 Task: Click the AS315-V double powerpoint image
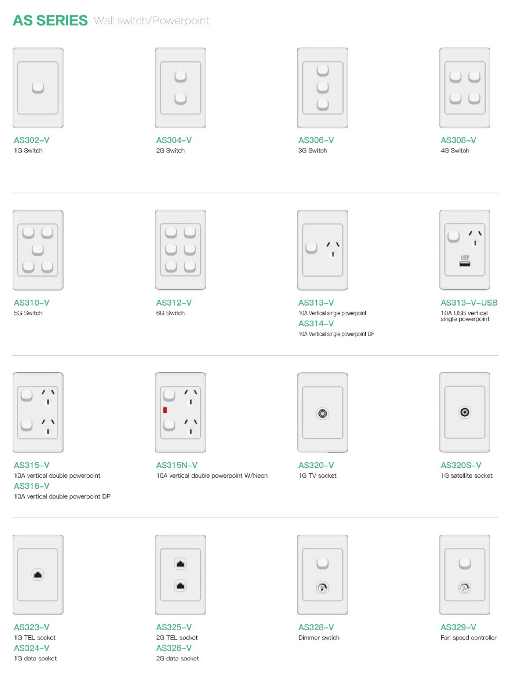point(38,413)
